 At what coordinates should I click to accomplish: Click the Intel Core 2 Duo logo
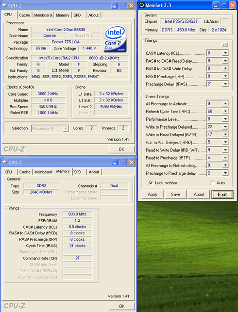[115, 39]
